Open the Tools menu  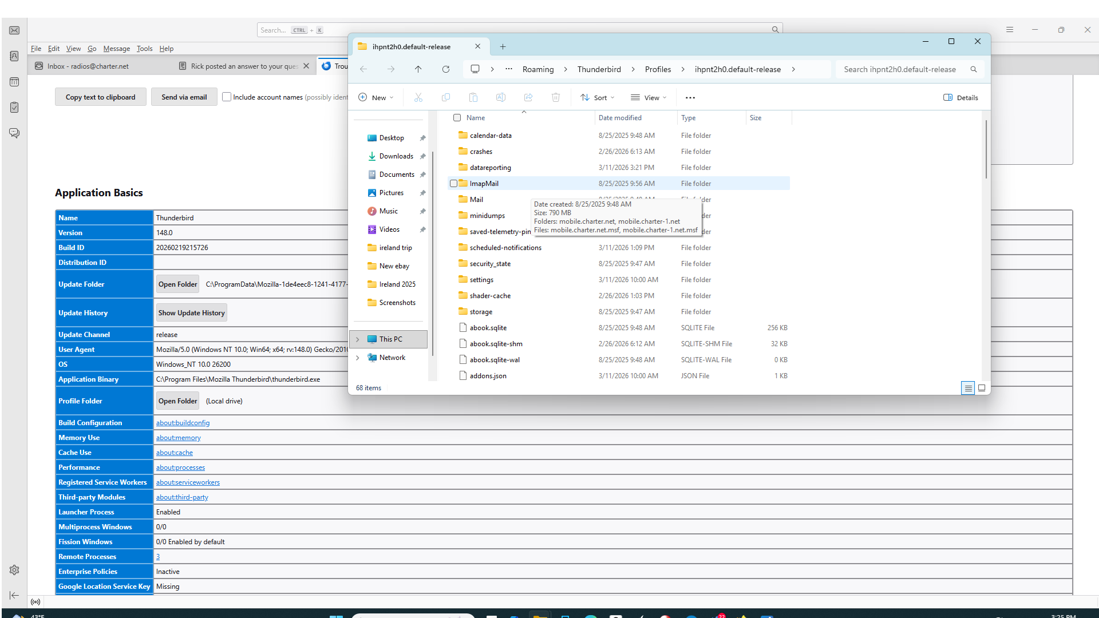click(x=144, y=49)
